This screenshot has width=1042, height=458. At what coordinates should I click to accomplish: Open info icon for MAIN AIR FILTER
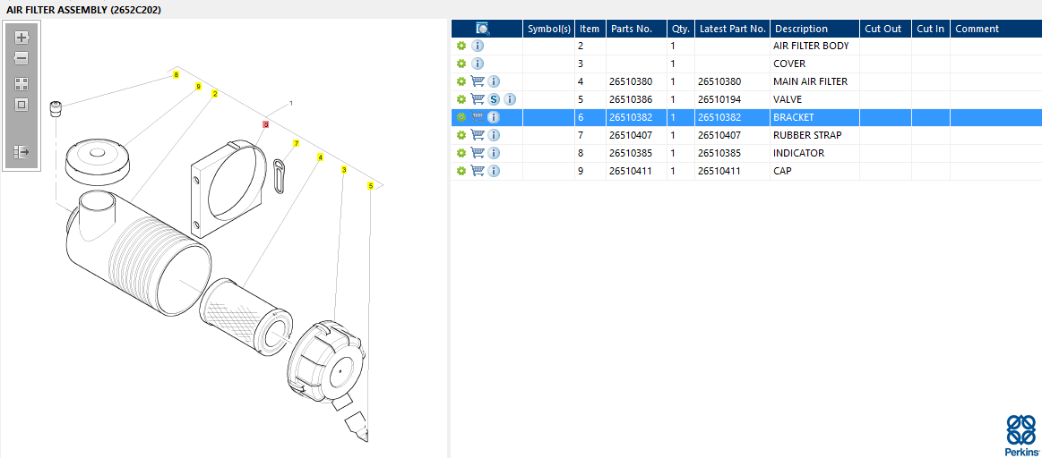click(x=494, y=81)
